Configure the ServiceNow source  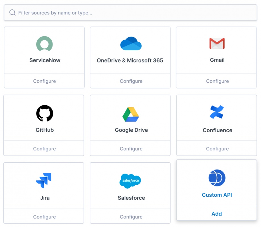[44, 81]
